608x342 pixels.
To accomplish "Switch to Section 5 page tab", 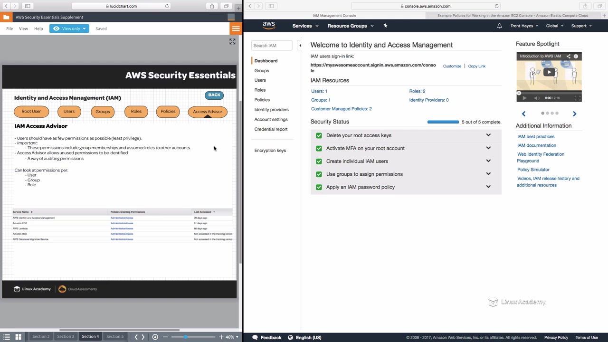I will pyautogui.click(x=115, y=336).
